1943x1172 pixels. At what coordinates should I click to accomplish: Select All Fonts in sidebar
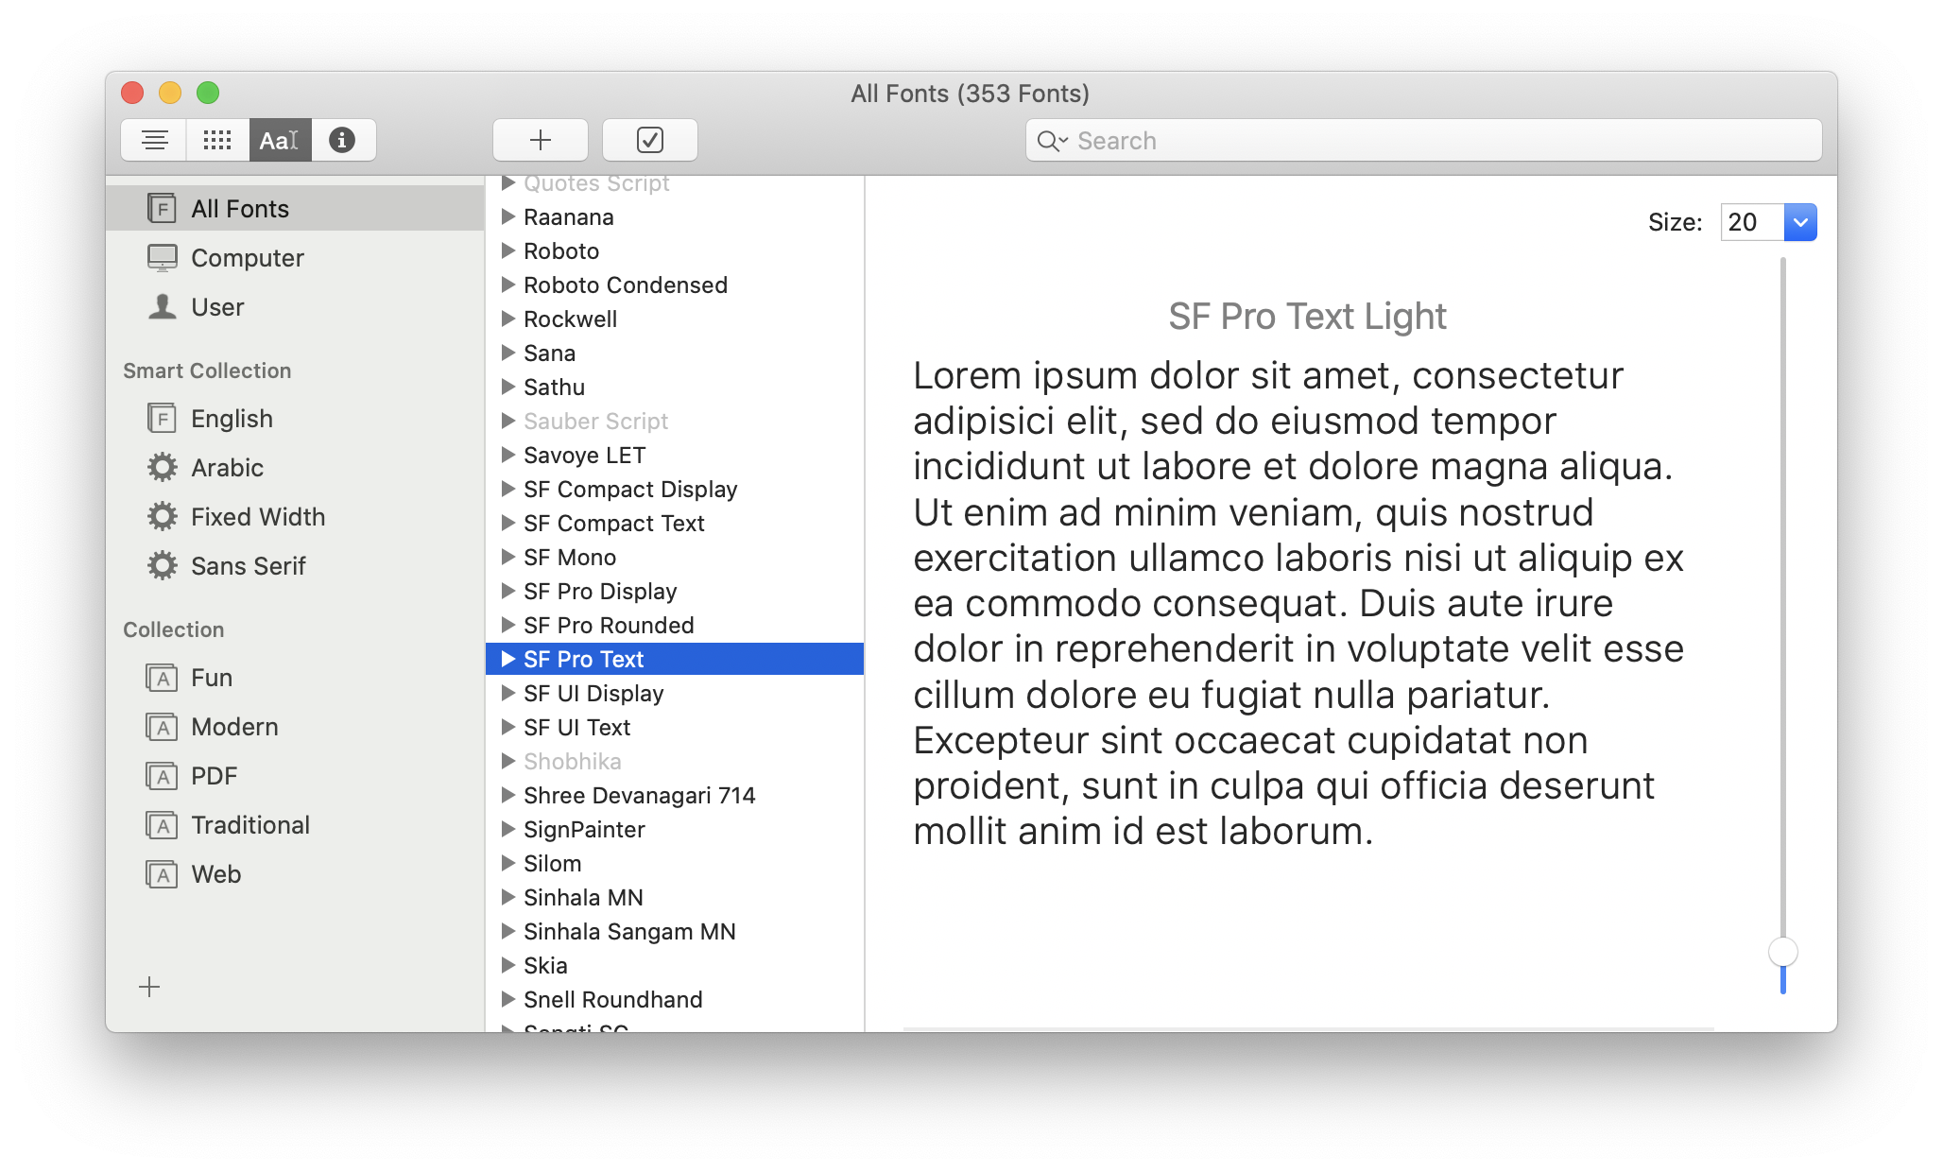click(295, 209)
